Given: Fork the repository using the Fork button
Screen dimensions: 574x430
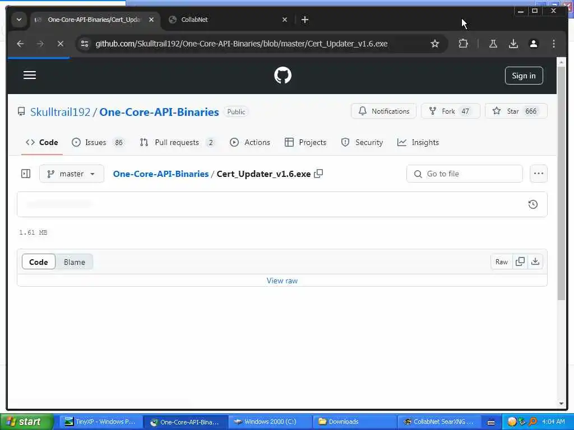Looking at the screenshot, I should coord(450,111).
